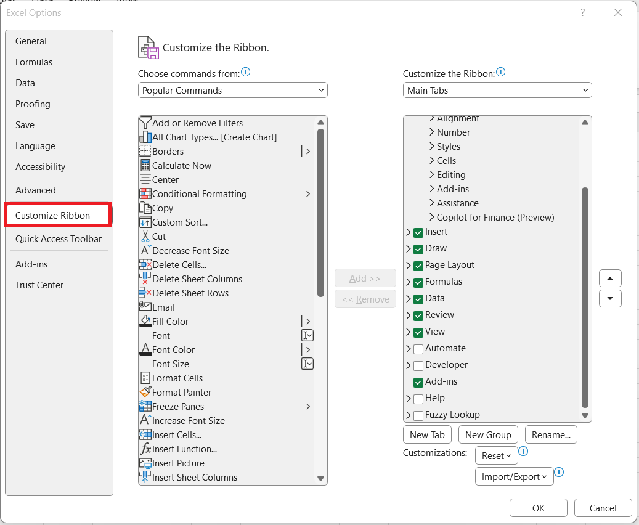Expand the Styles group
Image resolution: width=639 pixels, height=525 pixels.
[x=432, y=146]
